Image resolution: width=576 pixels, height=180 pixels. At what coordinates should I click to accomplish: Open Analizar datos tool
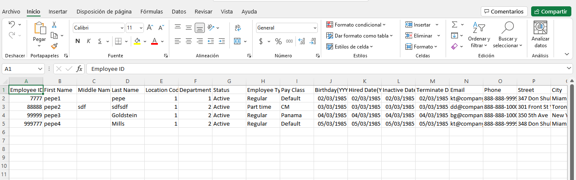[x=540, y=35]
